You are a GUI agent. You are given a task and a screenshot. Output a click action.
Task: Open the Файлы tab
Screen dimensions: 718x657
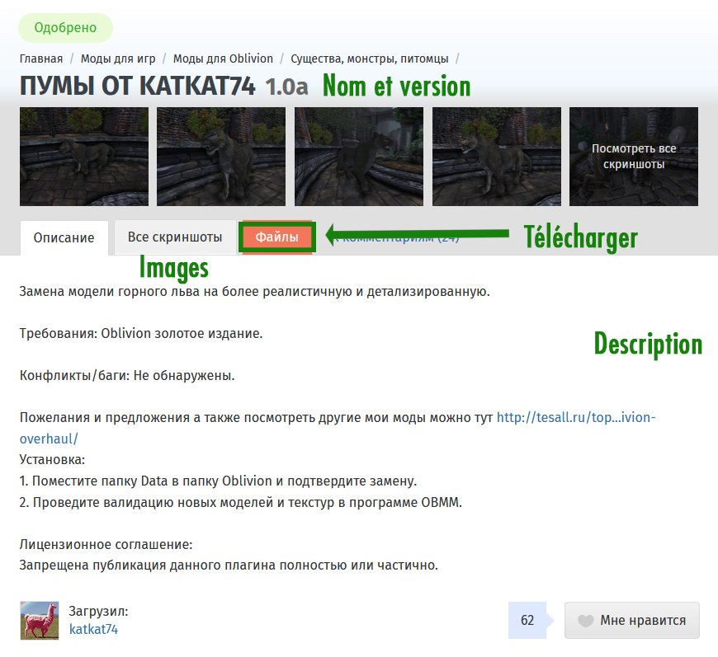pyautogui.click(x=277, y=237)
